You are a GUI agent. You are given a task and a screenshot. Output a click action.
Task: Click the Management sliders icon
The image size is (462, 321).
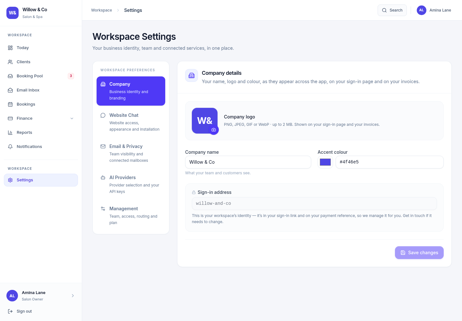click(103, 209)
